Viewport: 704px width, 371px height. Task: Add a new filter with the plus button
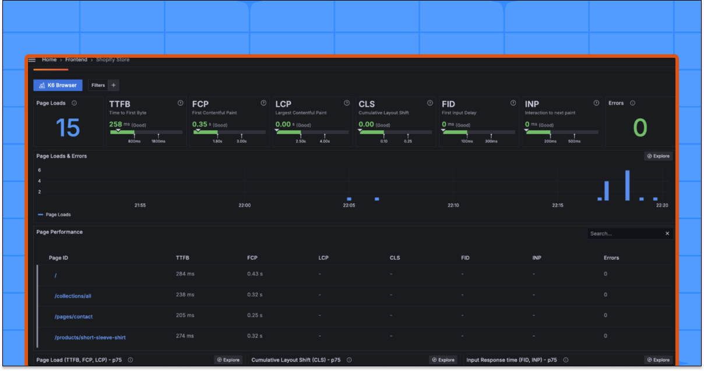tap(114, 85)
